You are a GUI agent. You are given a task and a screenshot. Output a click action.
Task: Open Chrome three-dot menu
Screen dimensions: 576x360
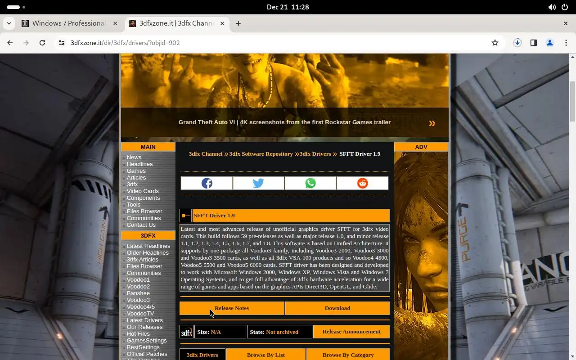566,43
